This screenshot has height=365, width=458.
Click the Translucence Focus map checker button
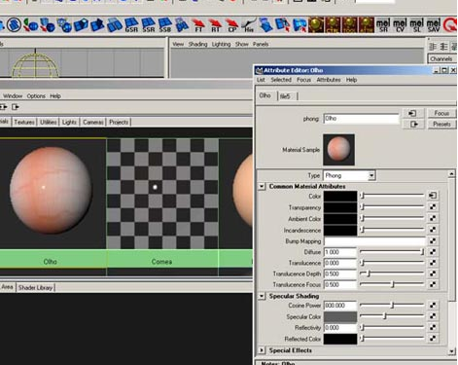pos(433,284)
